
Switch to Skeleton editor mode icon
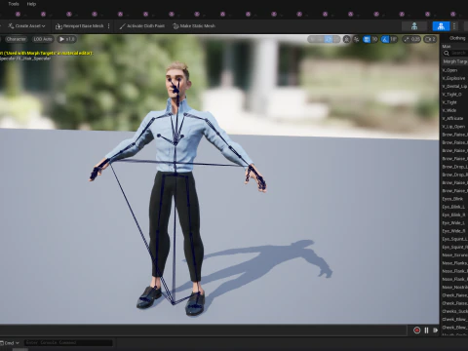(414, 26)
